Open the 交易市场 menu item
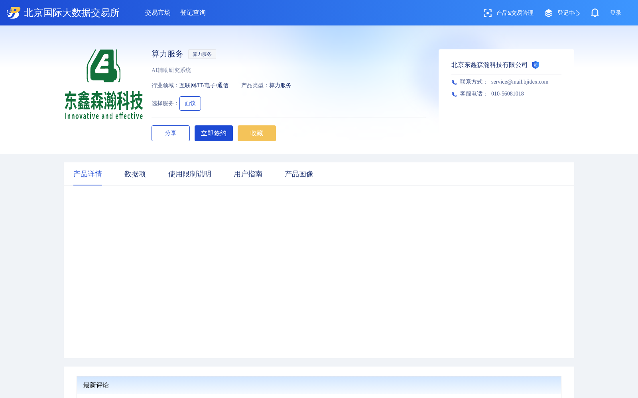The width and height of the screenshot is (638, 398). tap(158, 13)
